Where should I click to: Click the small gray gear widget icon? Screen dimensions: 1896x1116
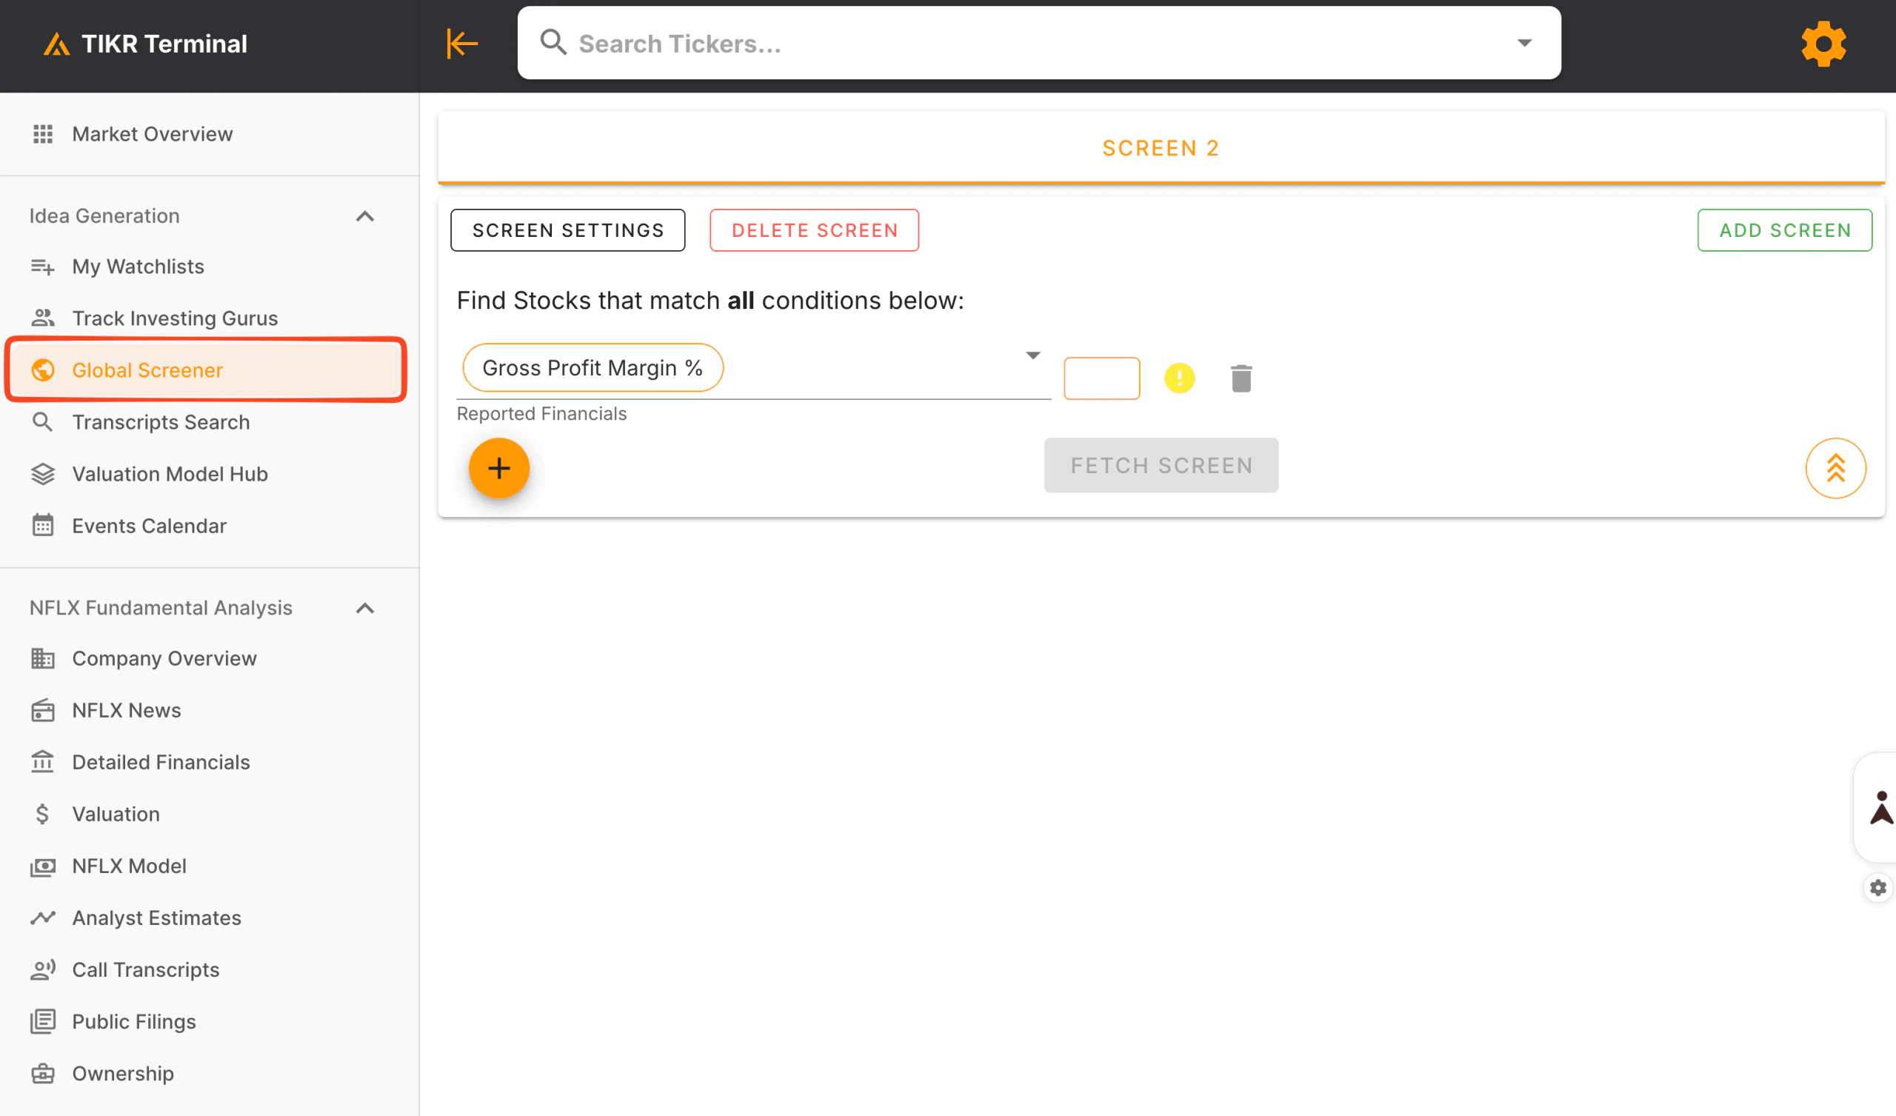[1878, 888]
